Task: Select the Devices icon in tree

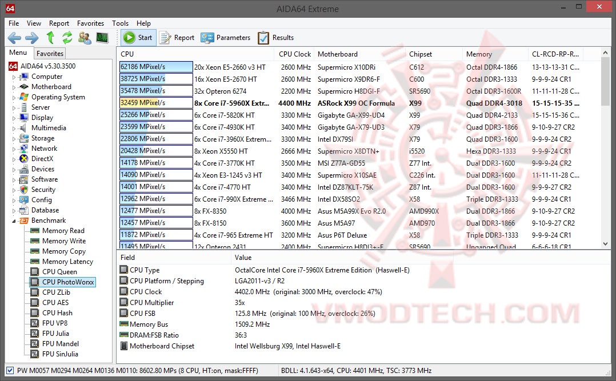Action: point(24,169)
